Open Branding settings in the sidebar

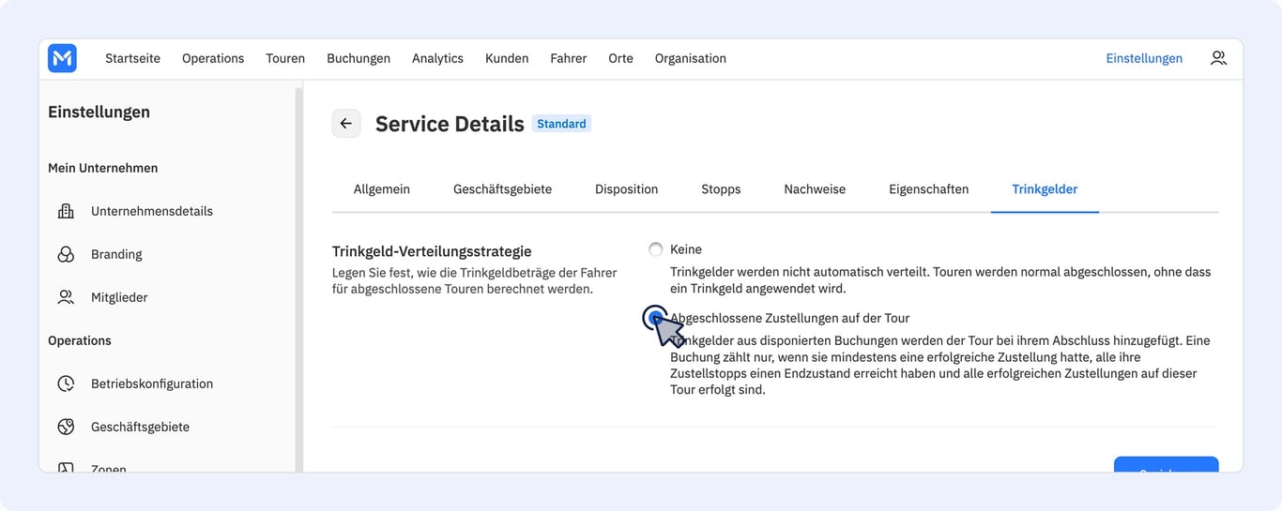(x=116, y=254)
